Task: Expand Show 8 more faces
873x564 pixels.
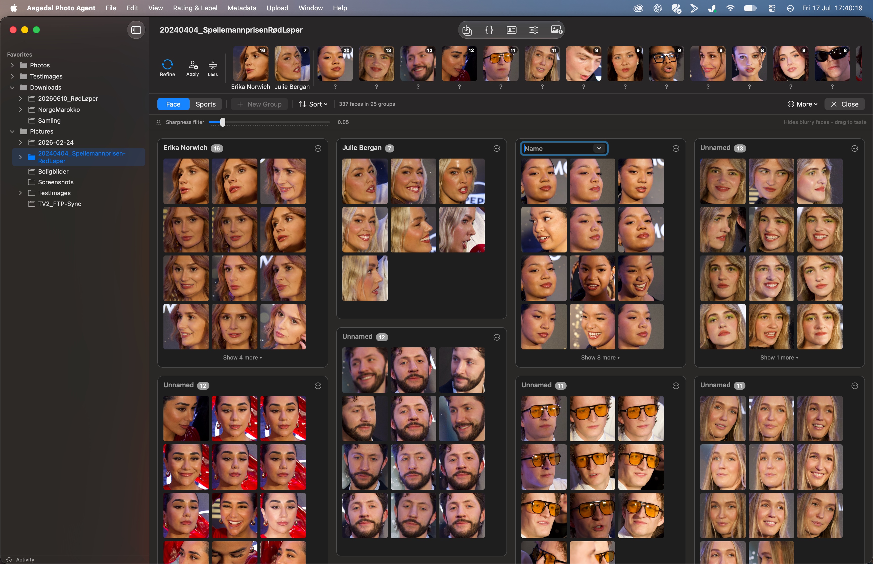Action: (600, 357)
